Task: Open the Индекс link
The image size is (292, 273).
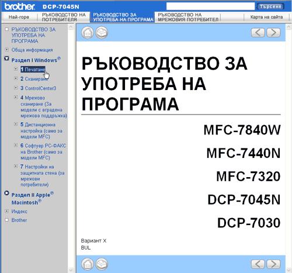Action: pos(19,212)
